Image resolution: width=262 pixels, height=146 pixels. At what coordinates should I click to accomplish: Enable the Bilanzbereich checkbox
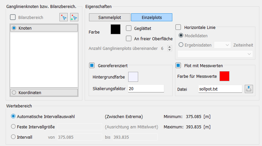13,17
